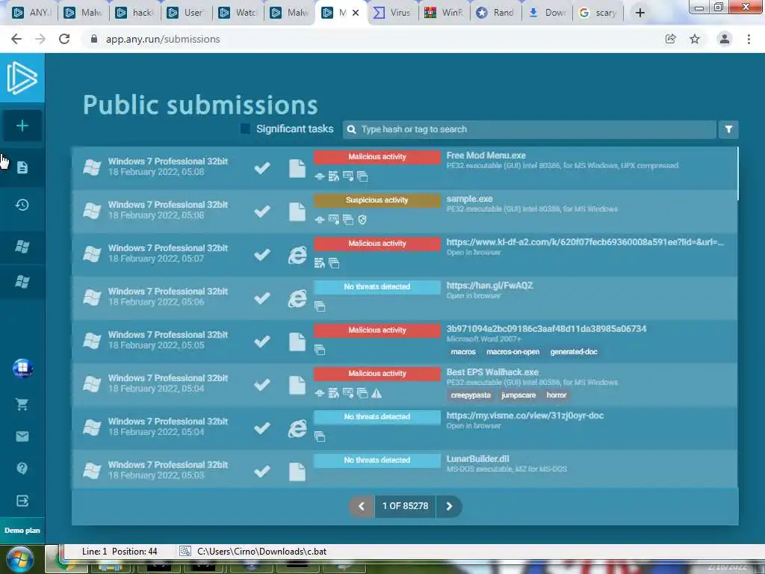Open new task with plus icon
765x574 pixels.
(x=22, y=126)
